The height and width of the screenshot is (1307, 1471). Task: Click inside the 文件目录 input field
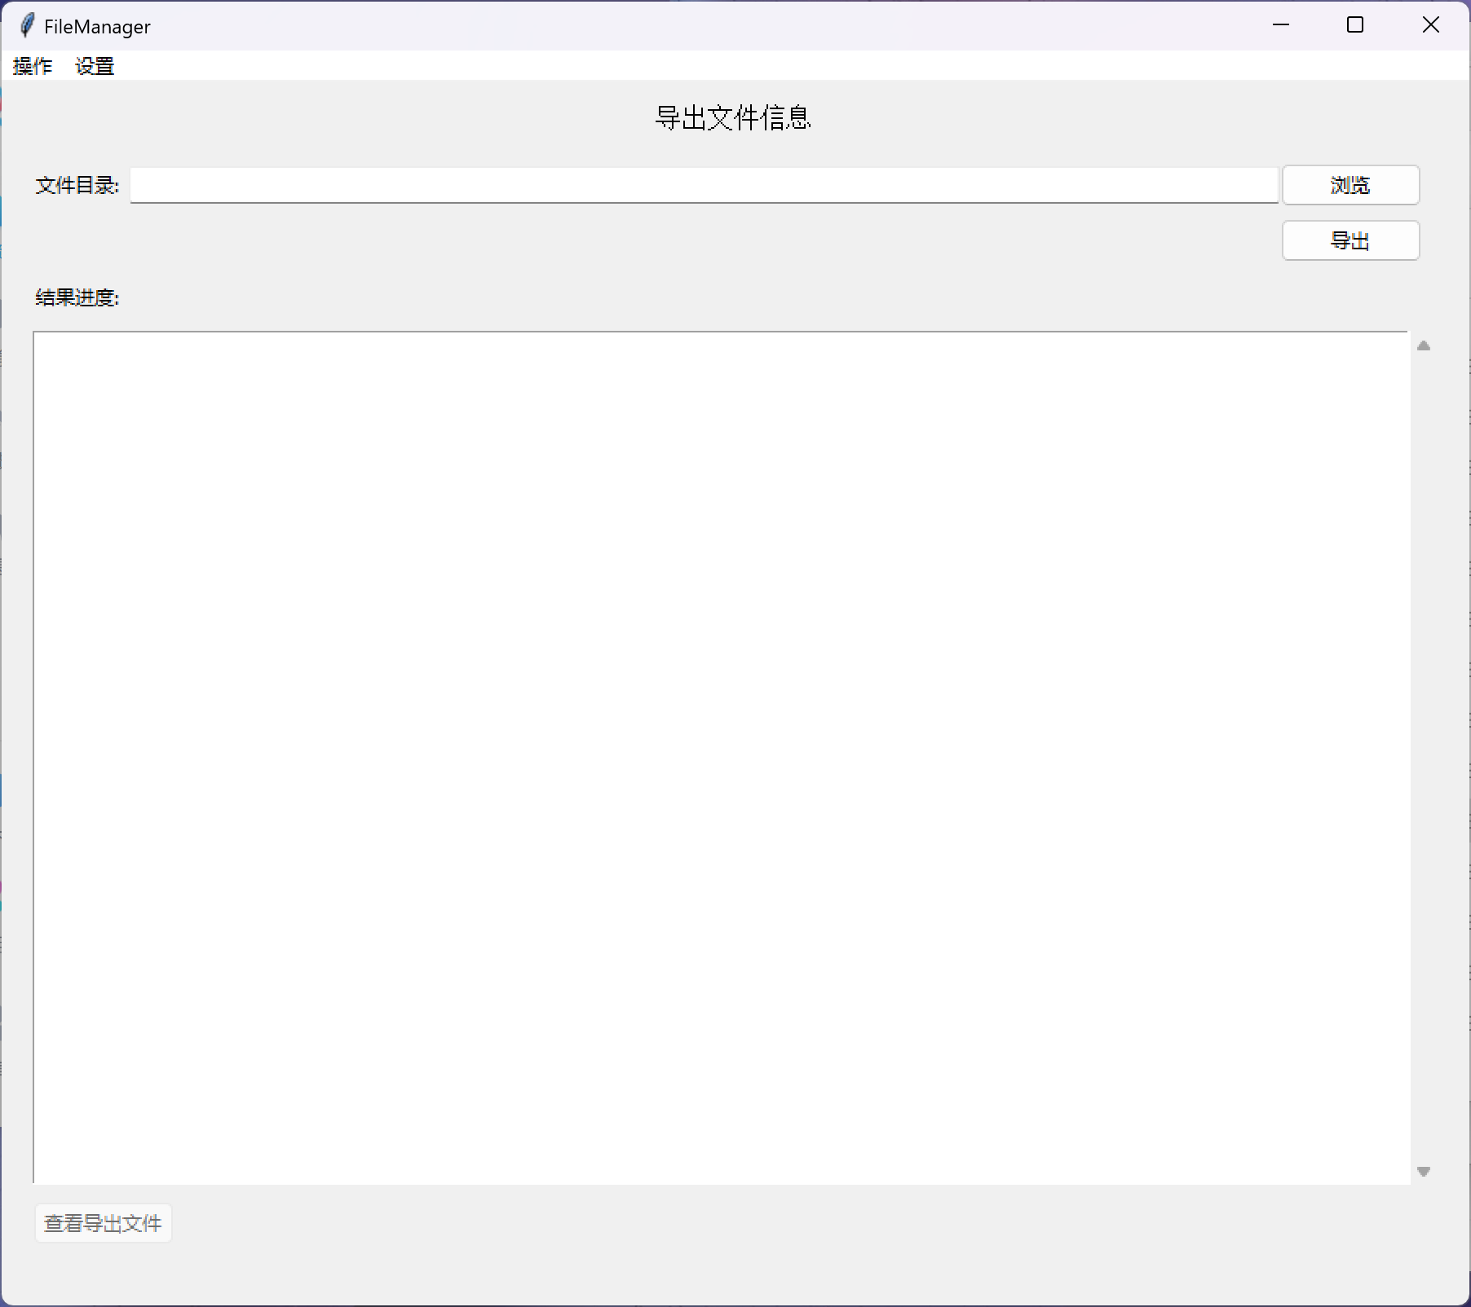[701, 185]
